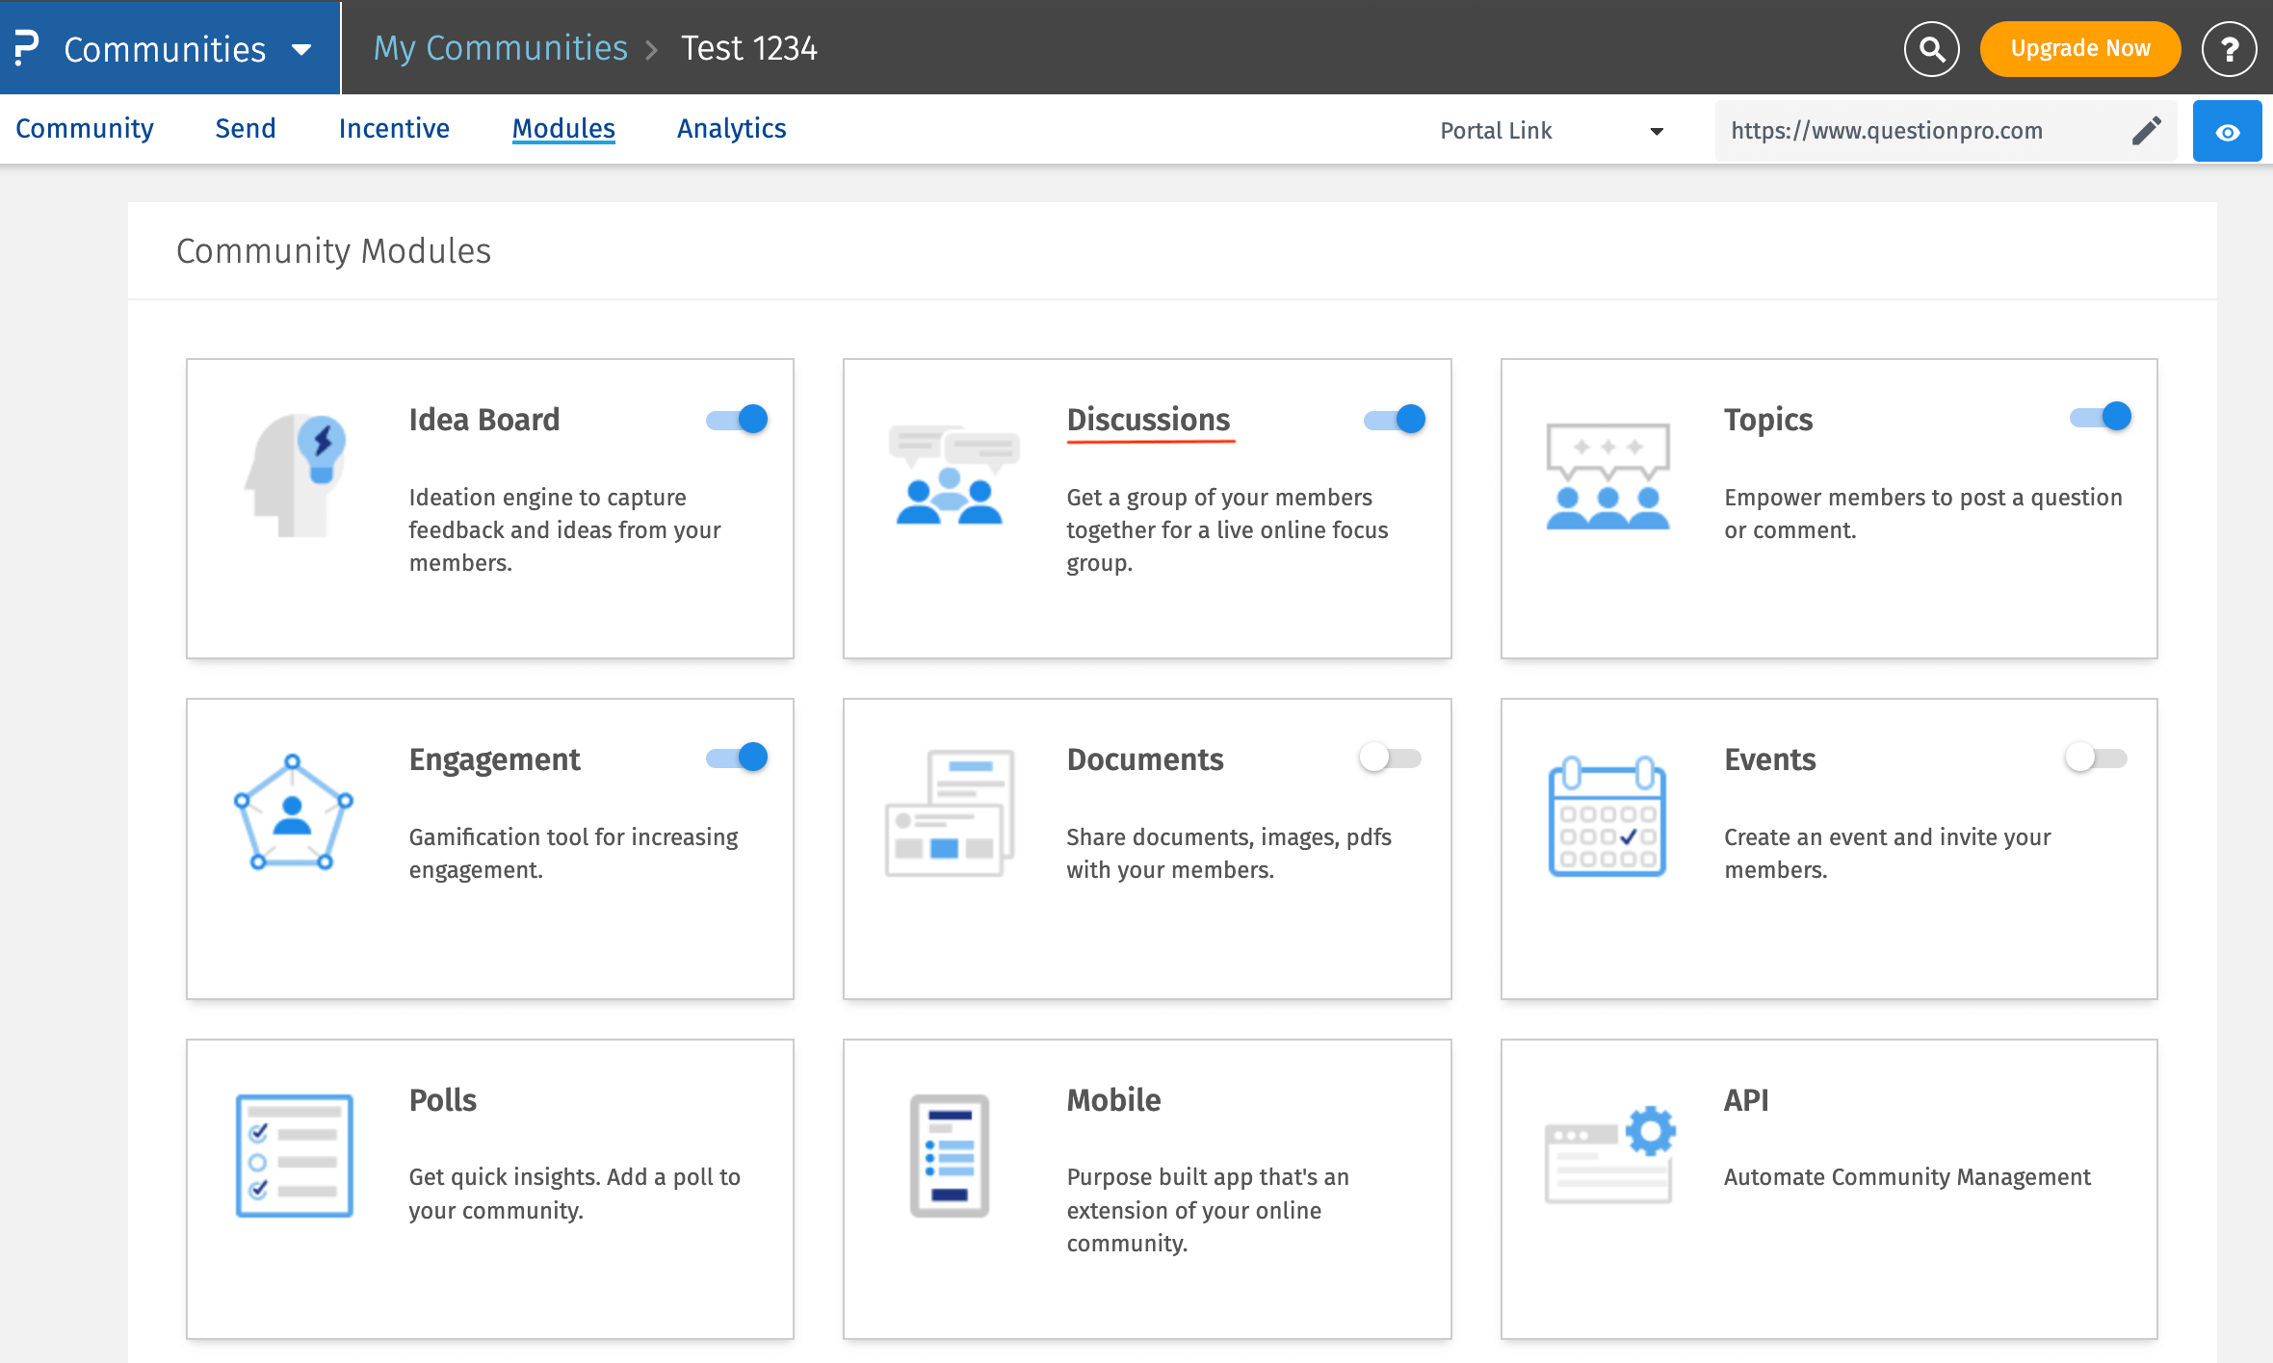
Task: Click the Upgrade Now button
Action: coord(2079,49)
